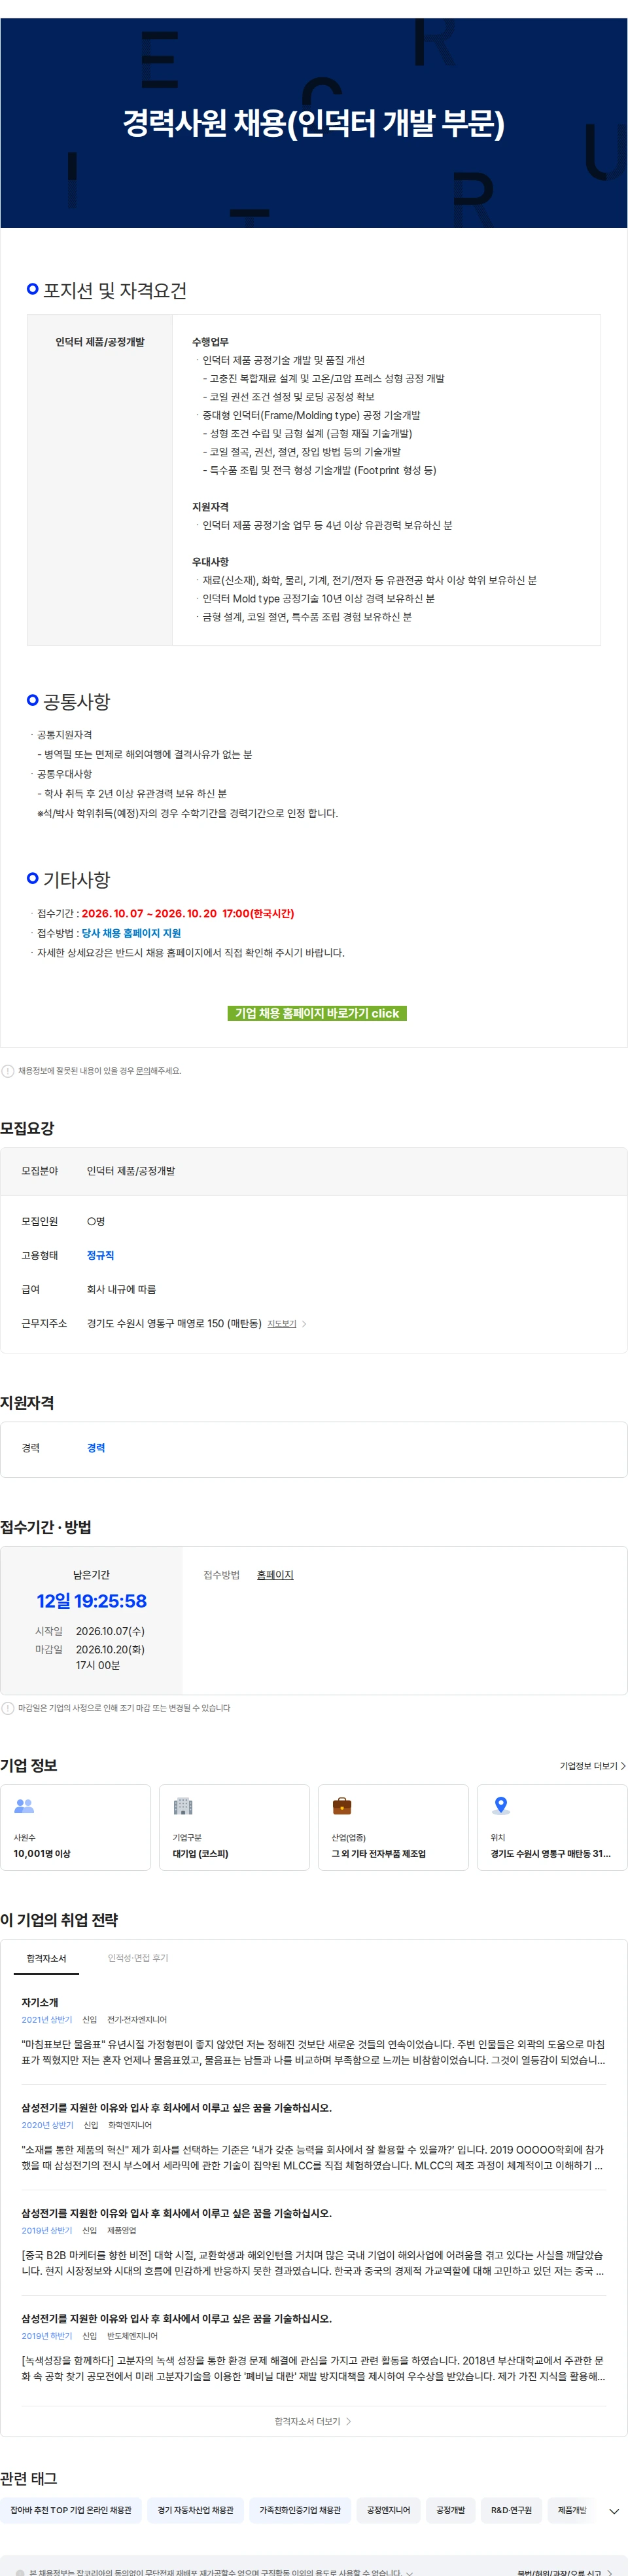Select tag 경기 자동차산업 채용관
628x2576 pixels.
[196, 2511]
